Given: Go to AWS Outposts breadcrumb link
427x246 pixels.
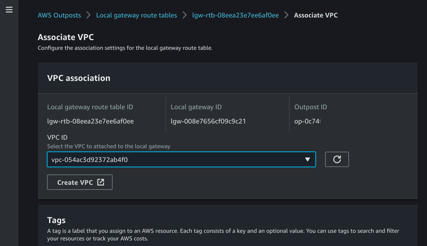Looking at the screenshot, I should (59, 15).
